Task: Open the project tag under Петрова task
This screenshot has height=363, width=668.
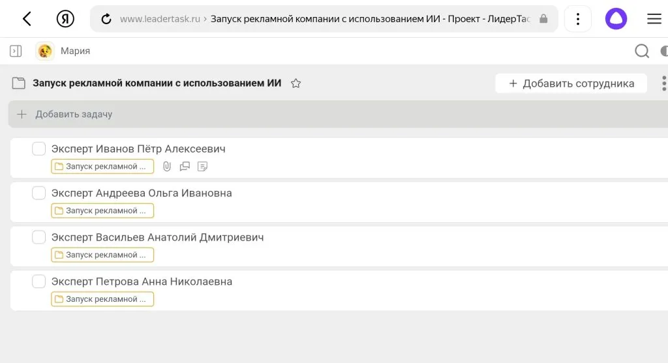Action: [x=102, y=299]
